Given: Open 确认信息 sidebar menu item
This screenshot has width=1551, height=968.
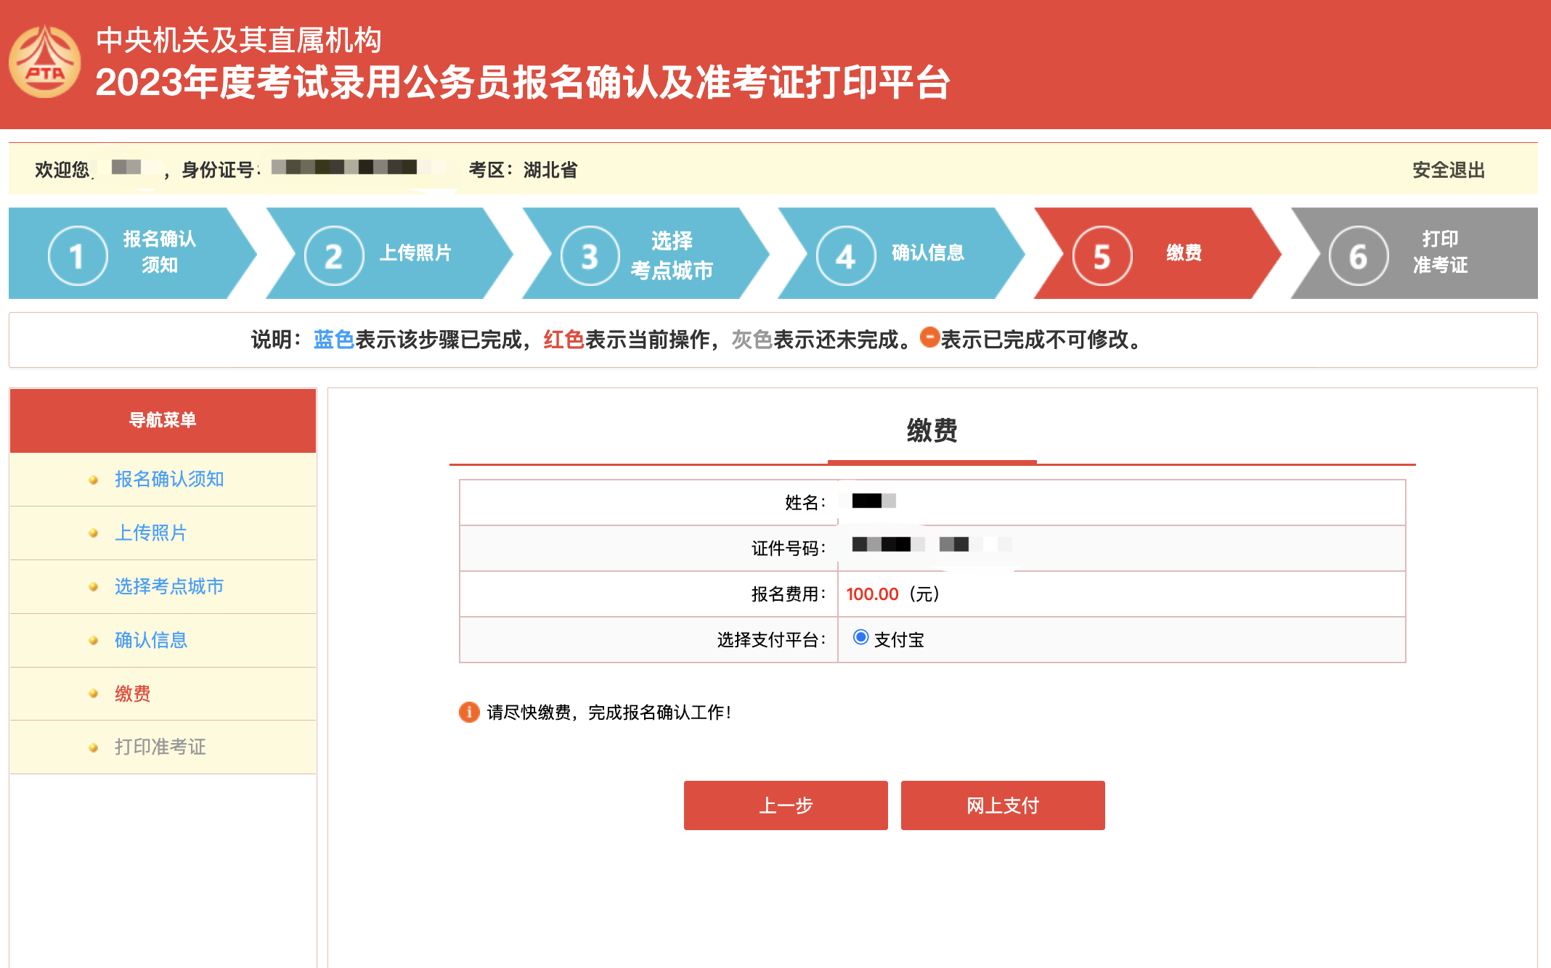Looking at the screenshot, I should pyautogui.click(x=151, y=640).
